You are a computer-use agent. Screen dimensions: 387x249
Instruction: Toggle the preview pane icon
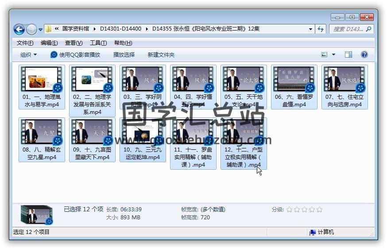coord(348,54)
